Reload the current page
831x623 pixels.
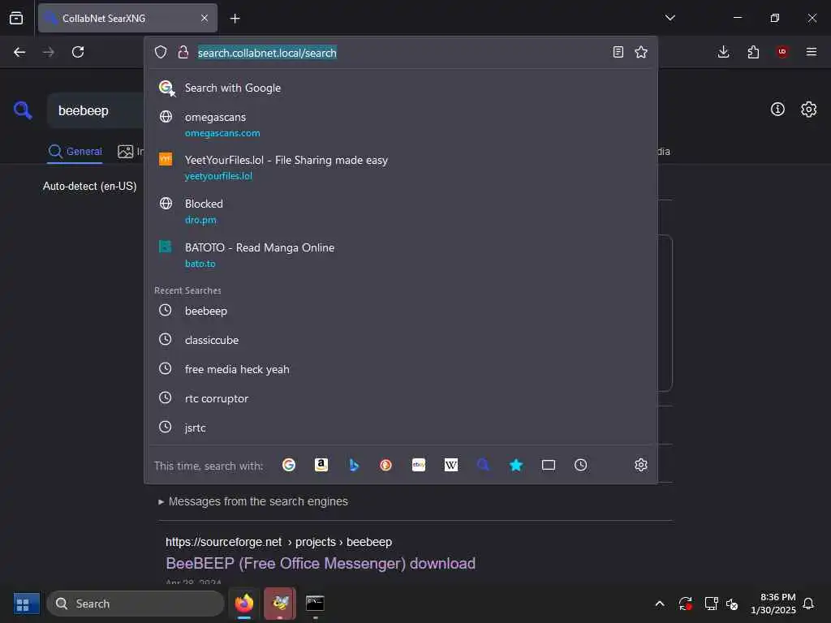click(x=78, y=52)
